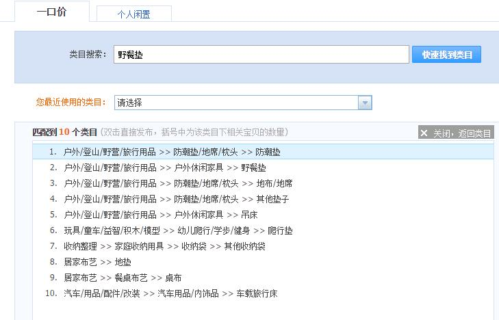Choose the category ending in 其他收纳袋

(x=164, y=246)
